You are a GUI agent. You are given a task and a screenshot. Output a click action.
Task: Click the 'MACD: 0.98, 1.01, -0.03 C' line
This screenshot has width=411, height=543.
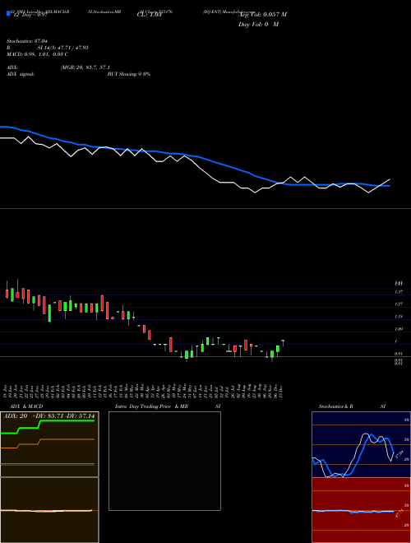point(37,54)
